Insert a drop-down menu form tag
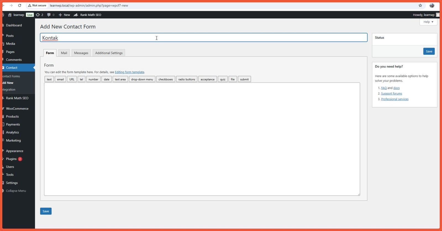This screenshot has width=442, height=231. [x=142, y=79]
